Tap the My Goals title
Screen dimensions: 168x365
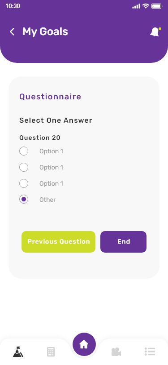click(x=45, y=31)
